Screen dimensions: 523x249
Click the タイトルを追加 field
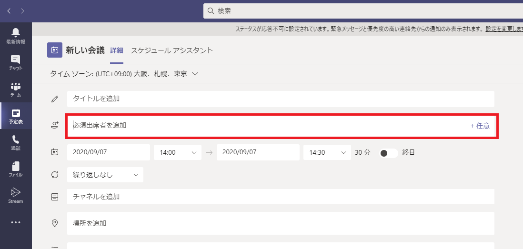281,99
